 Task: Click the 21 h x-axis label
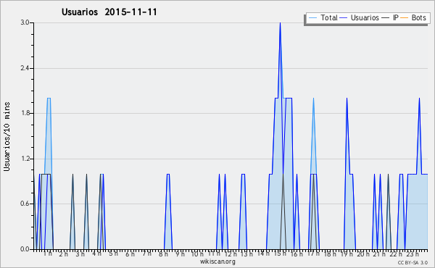pyautogui.click(x=379, y=254)
